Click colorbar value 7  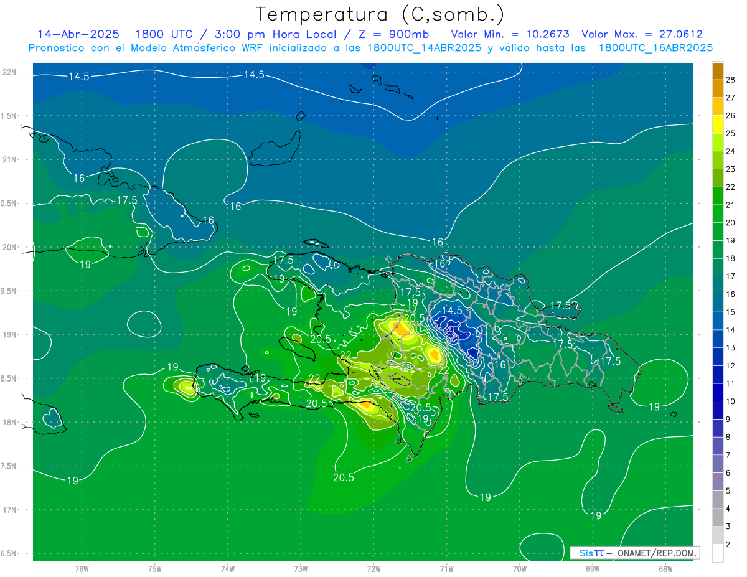pos(728,455)
